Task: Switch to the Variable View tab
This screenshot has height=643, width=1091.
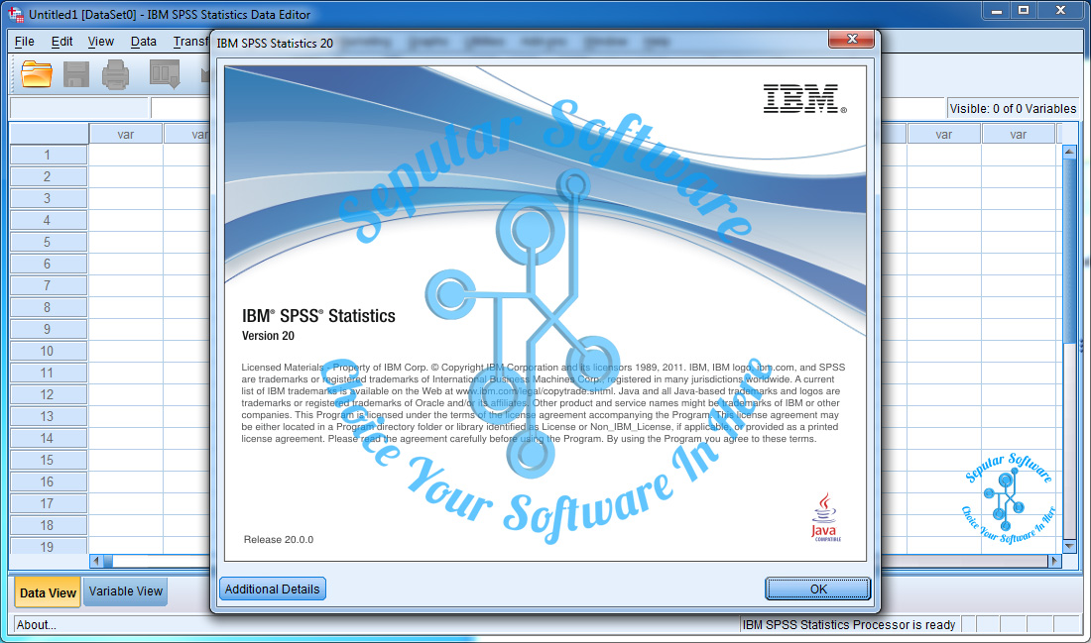Action: (125, 591)
